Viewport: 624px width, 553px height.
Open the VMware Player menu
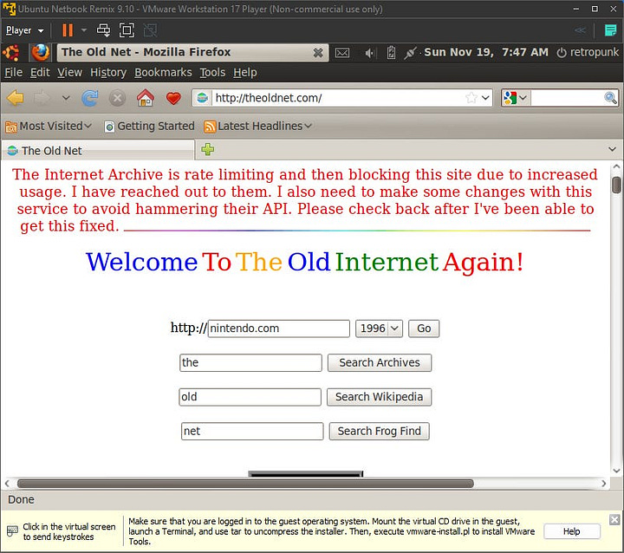pos(24,30)
